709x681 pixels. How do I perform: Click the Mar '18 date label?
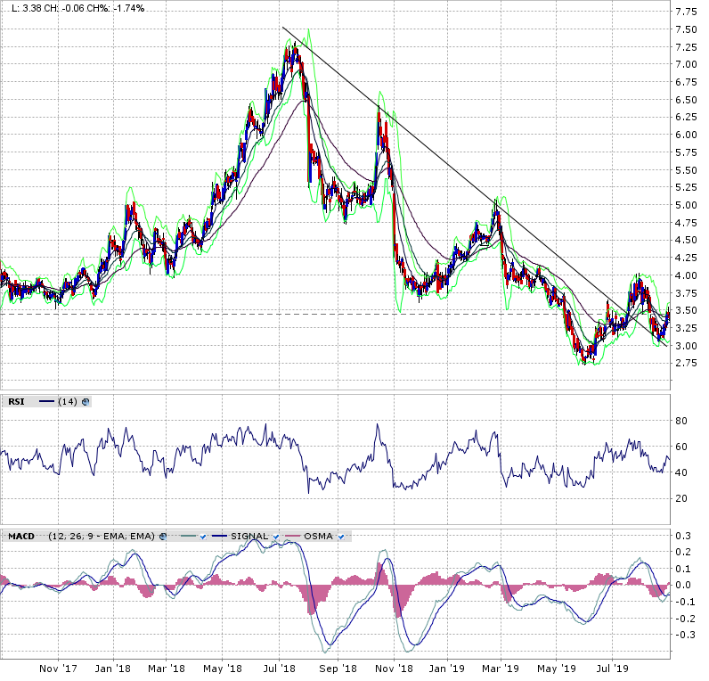point(166,669)
